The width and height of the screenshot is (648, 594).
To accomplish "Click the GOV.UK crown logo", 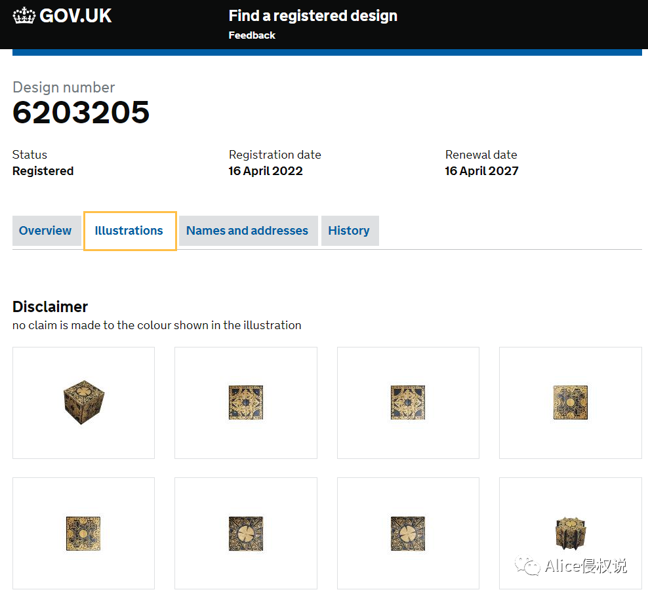I will pos(24,16).
